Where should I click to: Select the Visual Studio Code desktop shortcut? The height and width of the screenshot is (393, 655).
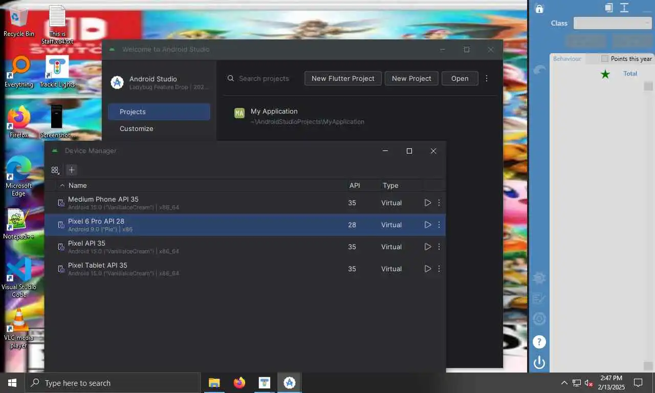pos(19,278)
